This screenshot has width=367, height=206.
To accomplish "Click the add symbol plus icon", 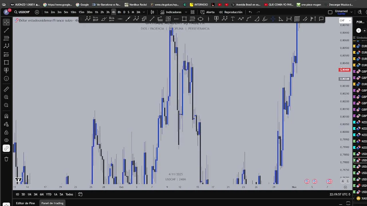I will point(37,12).
